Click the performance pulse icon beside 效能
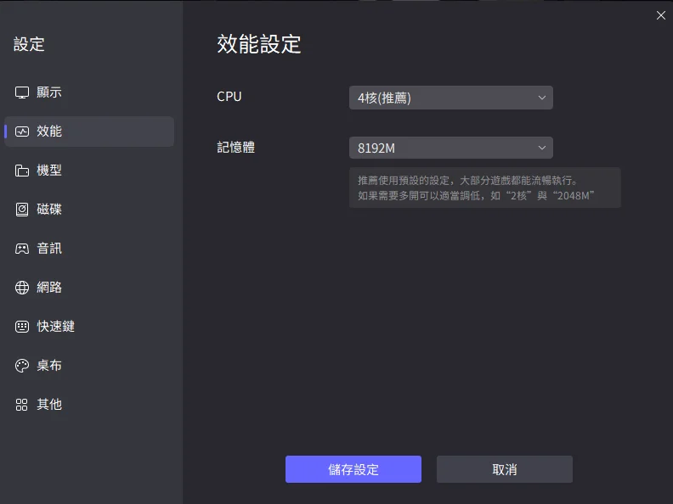 (22, 132)
